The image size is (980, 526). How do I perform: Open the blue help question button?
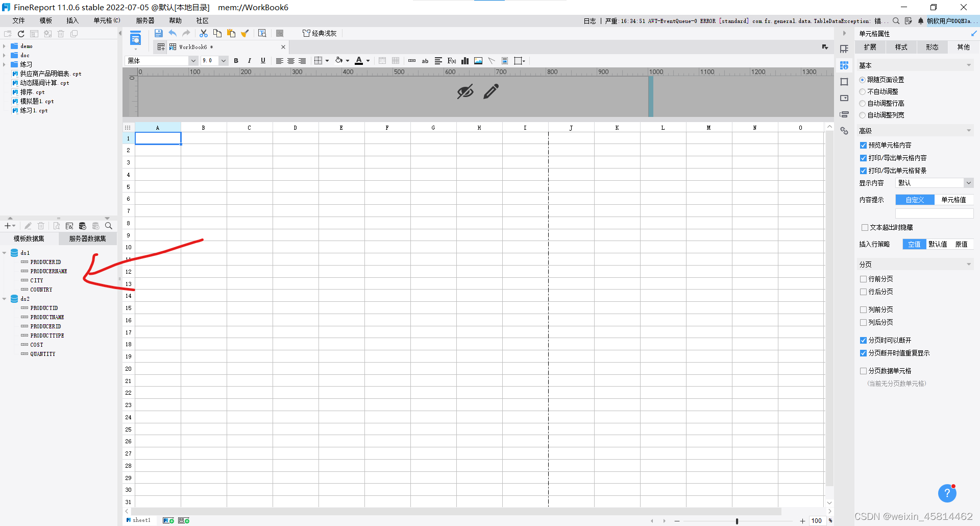point(947,493)
